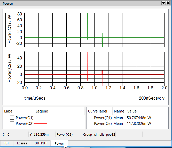Select the Power(Q1) / W y-axis label
Screen dimensions: 172x148
point(10,28)
